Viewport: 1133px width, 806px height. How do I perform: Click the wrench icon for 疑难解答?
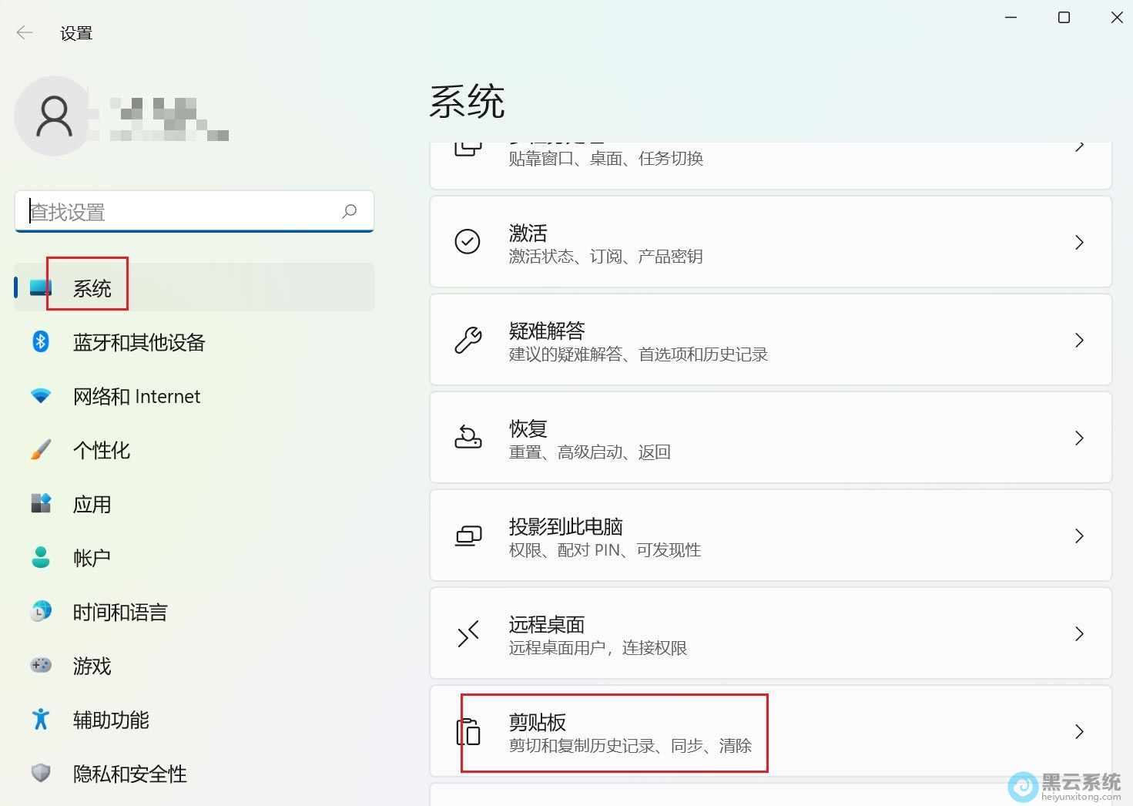468,340
